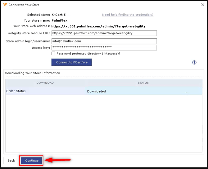Screen dimensions: 208x169
Task: Go back using the Back button
Action: click(11, 161)
